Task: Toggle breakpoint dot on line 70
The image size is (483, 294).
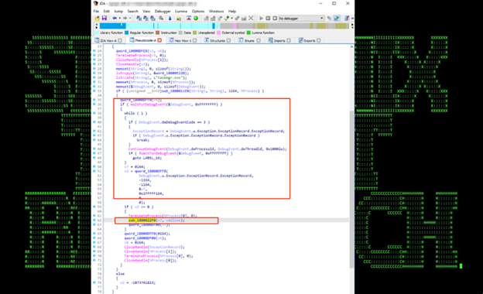Action: point(94,256)
